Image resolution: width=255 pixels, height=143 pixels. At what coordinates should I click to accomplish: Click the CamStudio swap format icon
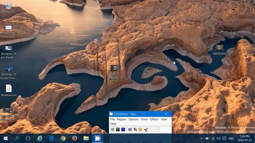pyautogui.click(x=146, y=129)
